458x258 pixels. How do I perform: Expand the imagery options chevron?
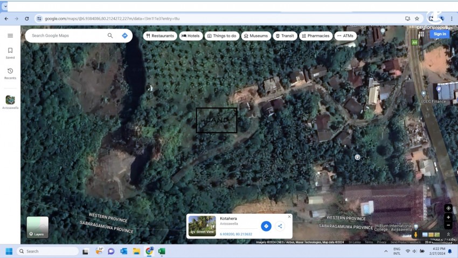(448, 234)
